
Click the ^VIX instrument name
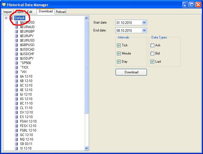pos(23,72)
